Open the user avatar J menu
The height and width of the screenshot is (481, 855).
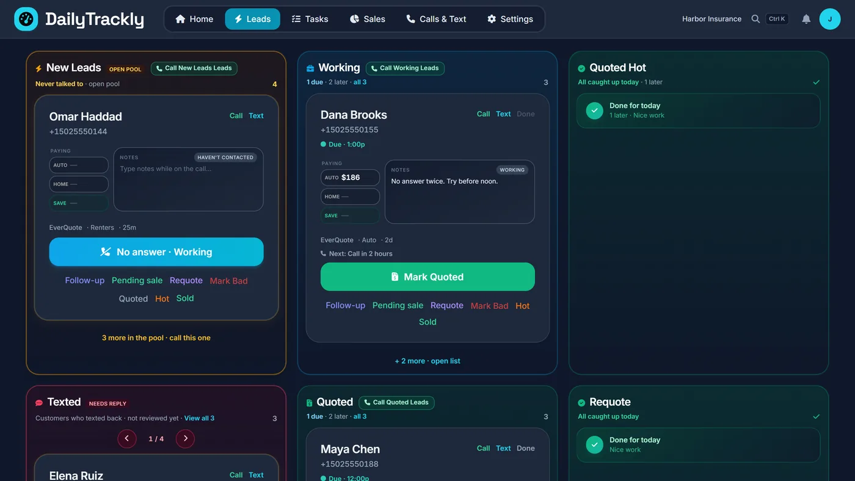point(830,19)
